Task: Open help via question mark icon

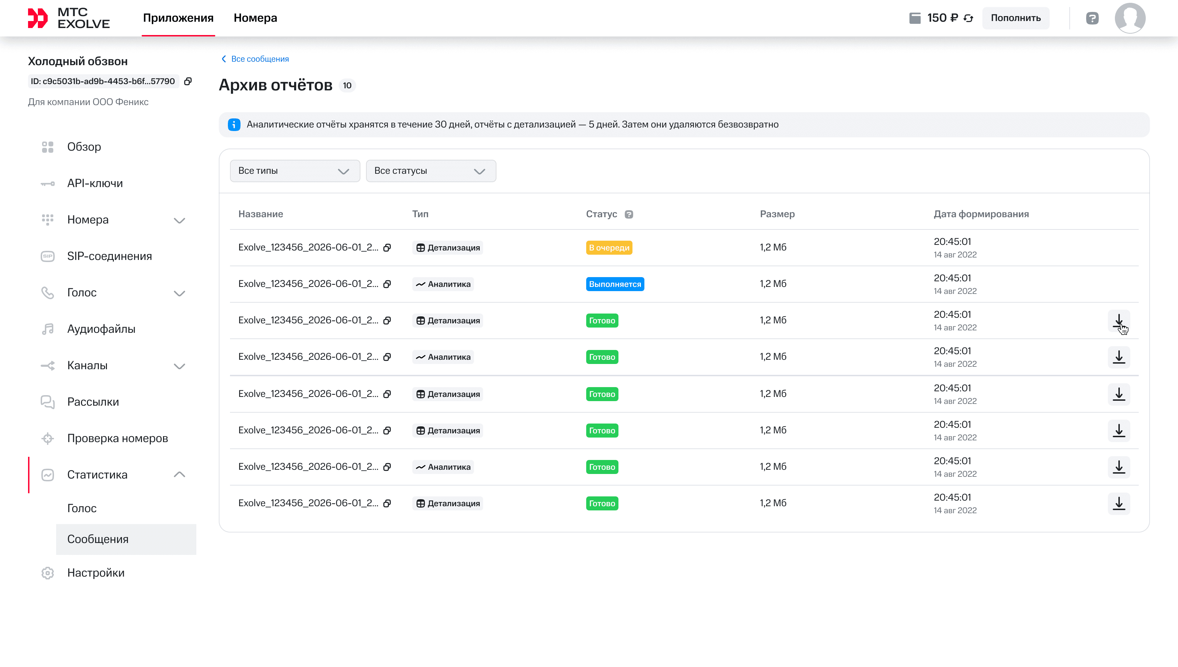Action: tap(1092, 18)
